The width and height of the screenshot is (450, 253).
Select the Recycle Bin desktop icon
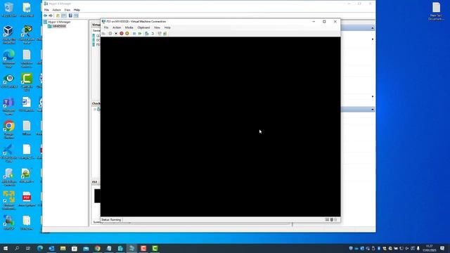(x=9, y=10)
